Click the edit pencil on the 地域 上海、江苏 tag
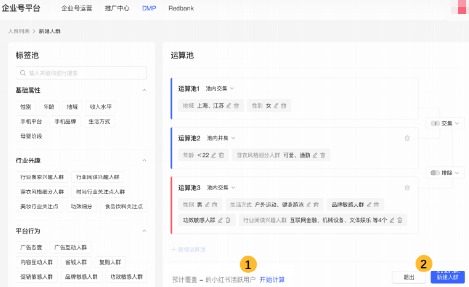This screenshot has width=469, height=287. point(228,106)
